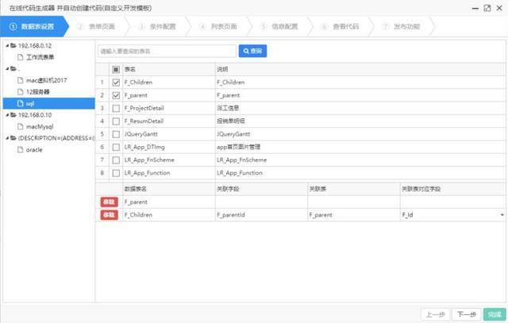Screen dimensions: 508x323
Task: Check the LR_App_FnScheme checkbox
Action: click(x=116, y=160)
